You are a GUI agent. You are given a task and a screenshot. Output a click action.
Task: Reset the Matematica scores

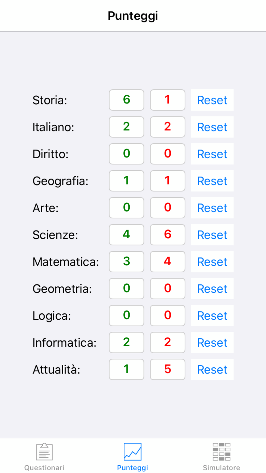pos(212,262)
